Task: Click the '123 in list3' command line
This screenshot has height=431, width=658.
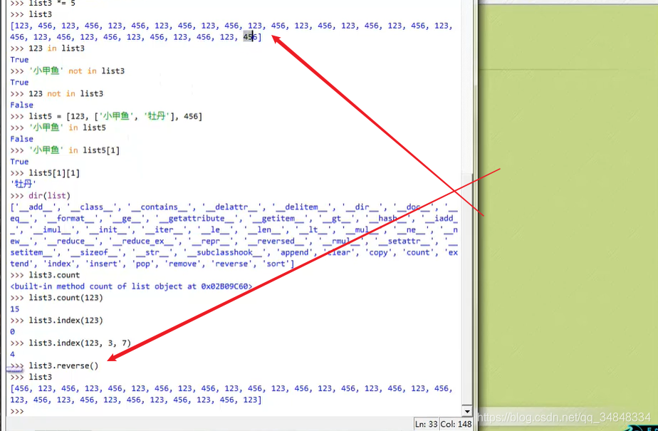Action: pyautogui.click(x=48, y=48)
